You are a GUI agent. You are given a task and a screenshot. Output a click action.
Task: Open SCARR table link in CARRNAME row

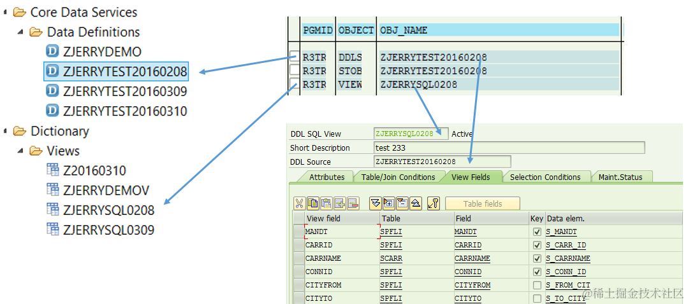tap(392, 258)
